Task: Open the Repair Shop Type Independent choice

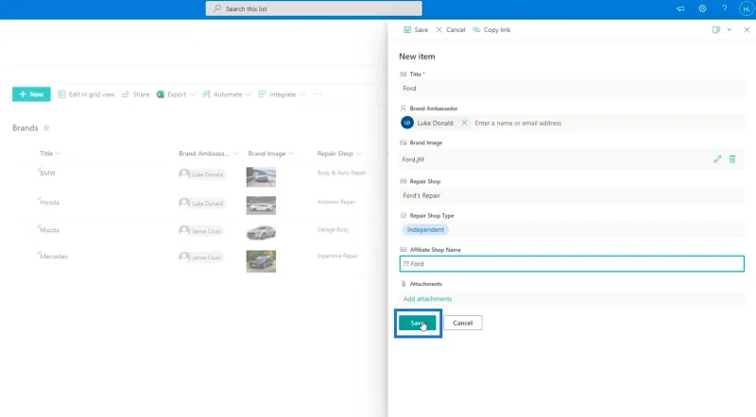Action: [x=425, y=229]
